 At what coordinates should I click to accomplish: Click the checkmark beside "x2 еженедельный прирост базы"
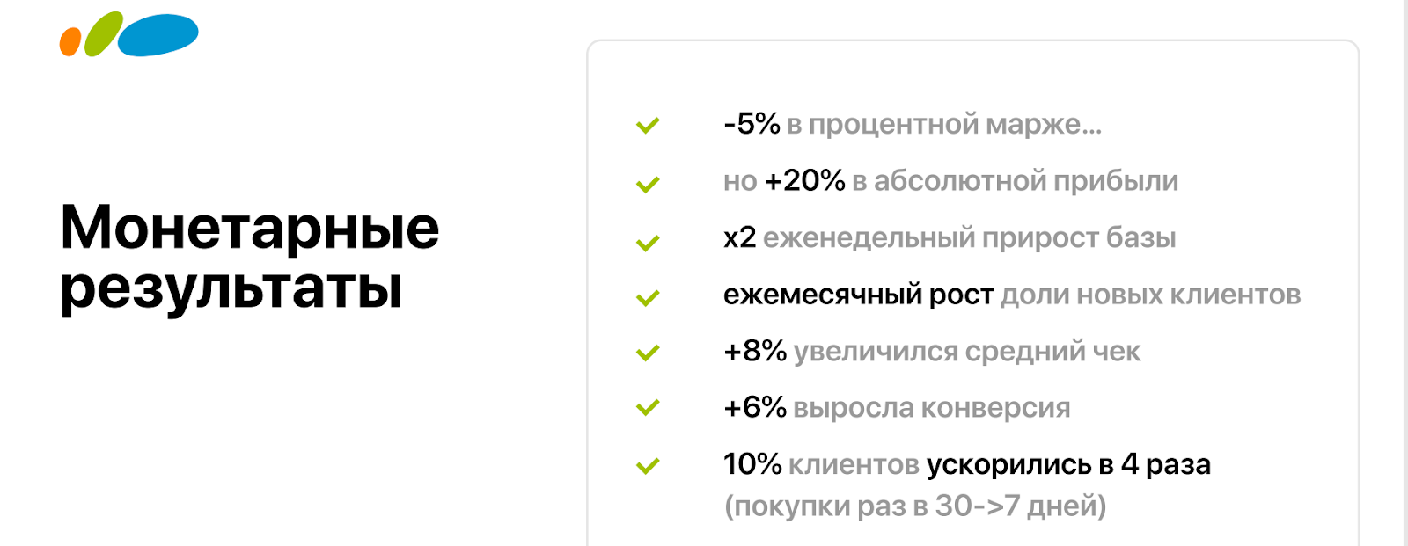pos(648,242)
